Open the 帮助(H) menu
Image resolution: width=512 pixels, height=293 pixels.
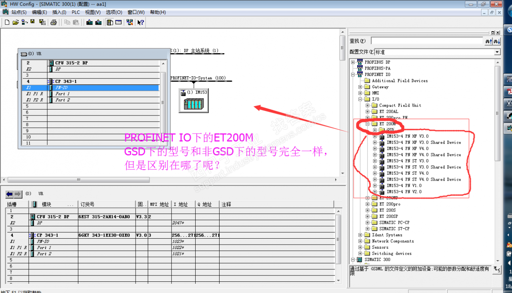158,12
